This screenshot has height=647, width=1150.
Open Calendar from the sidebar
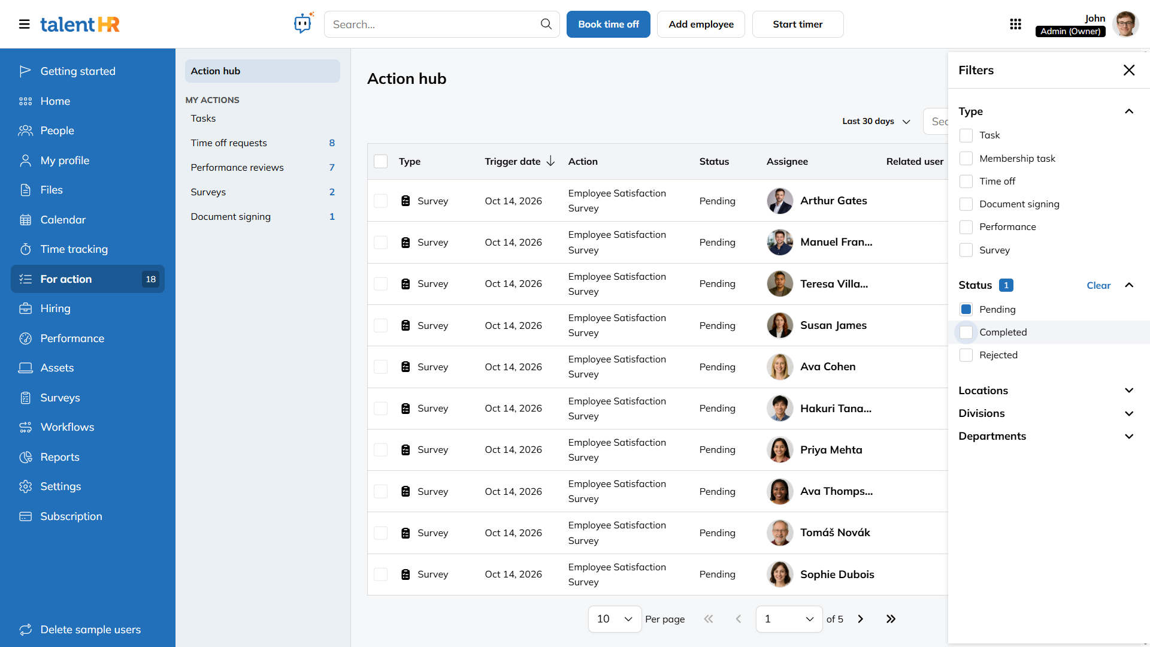[87, 220]
